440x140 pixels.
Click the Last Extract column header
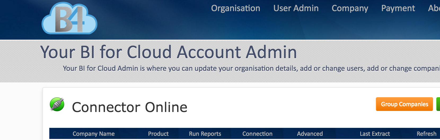(375, 134)
